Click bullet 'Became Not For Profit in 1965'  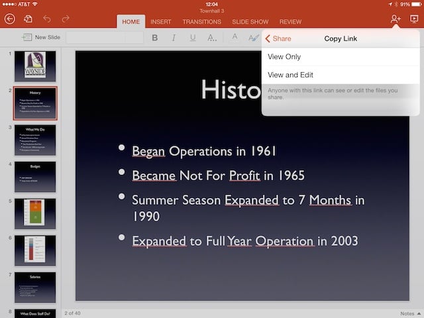tap(218, 176)
